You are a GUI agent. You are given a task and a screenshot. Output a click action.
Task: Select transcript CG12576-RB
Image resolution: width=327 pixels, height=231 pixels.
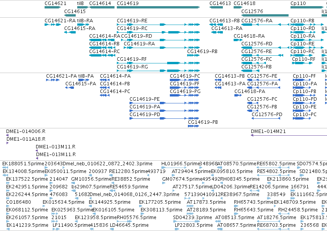[257, 67]
